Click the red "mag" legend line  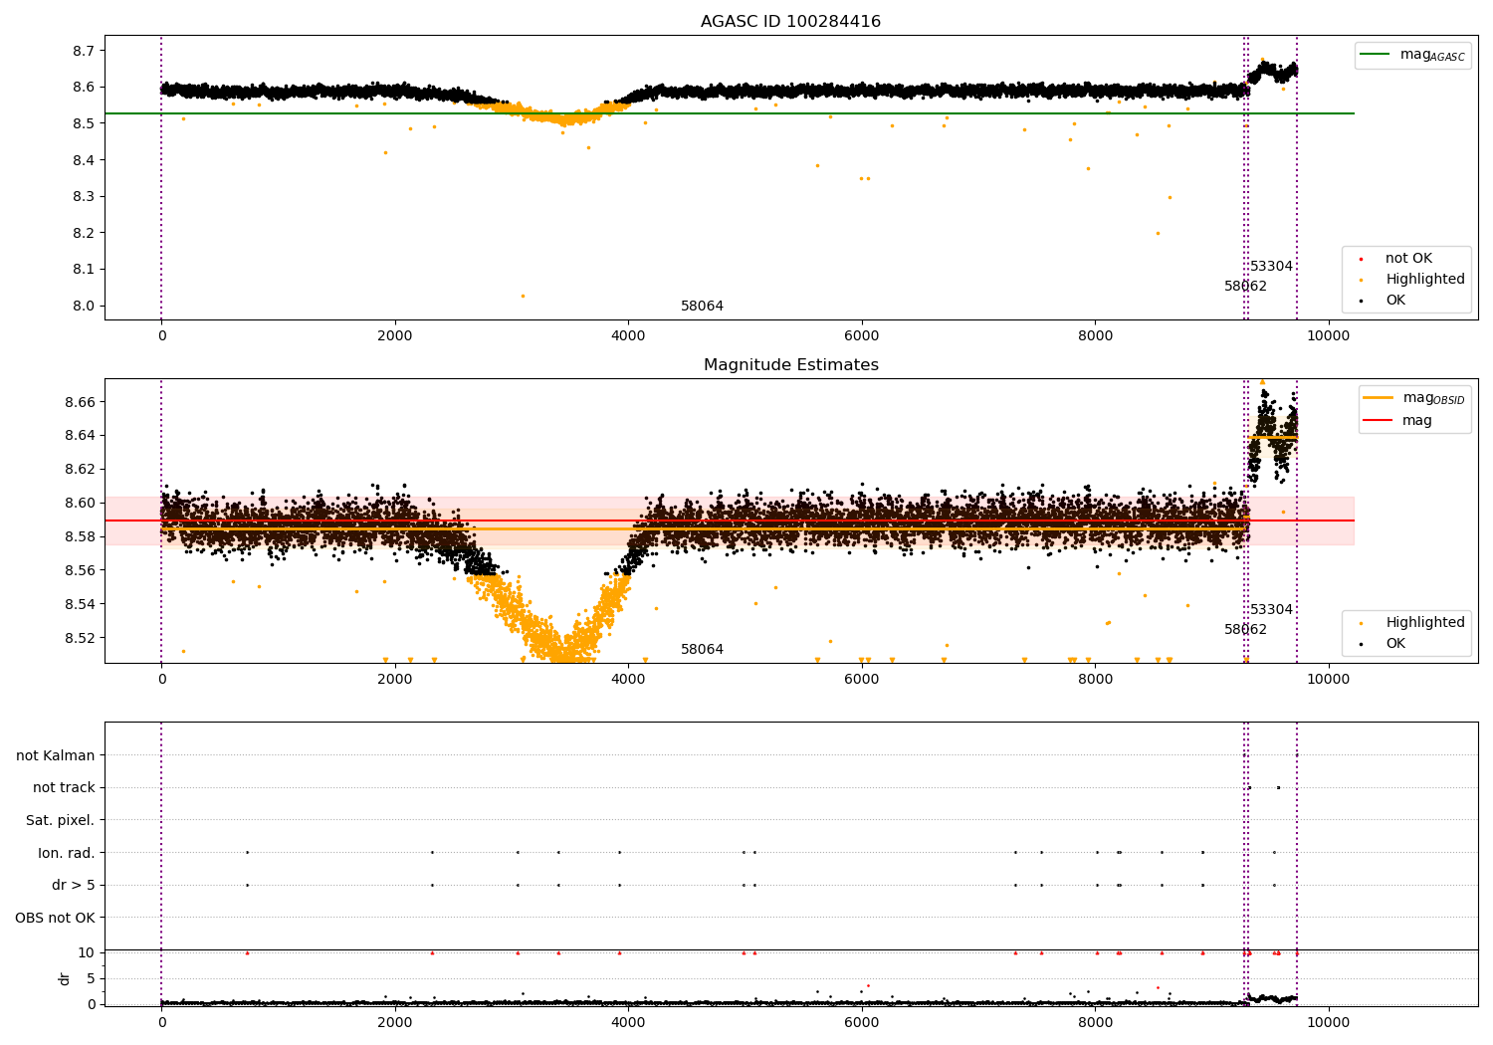(x=1378, y=420)
